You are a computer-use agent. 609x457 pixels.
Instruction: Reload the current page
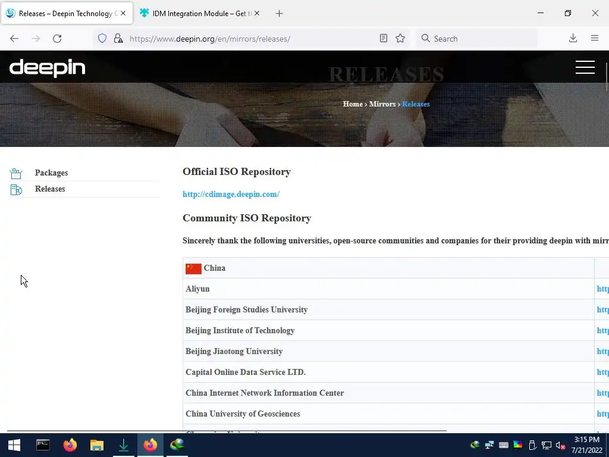57,39
